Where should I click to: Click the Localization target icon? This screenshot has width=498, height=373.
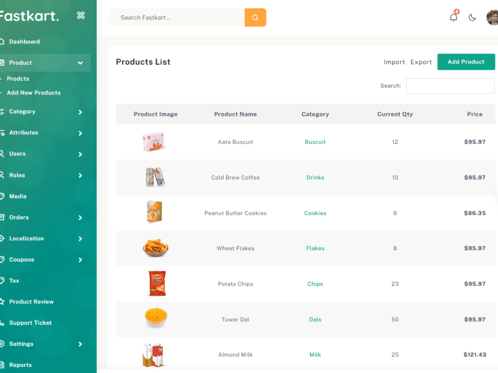pyautogui.click(x=2, y=239)
